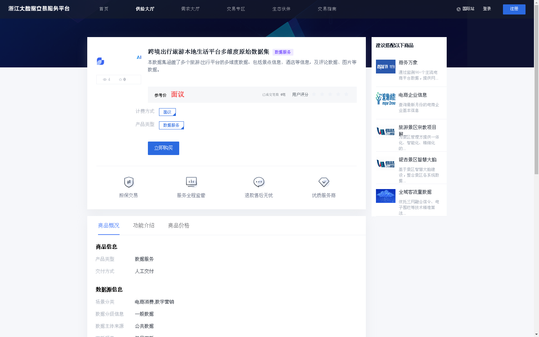Screen dimensions: 539x337
Task: Click the 立即购买 button
Action: (163, 148)
